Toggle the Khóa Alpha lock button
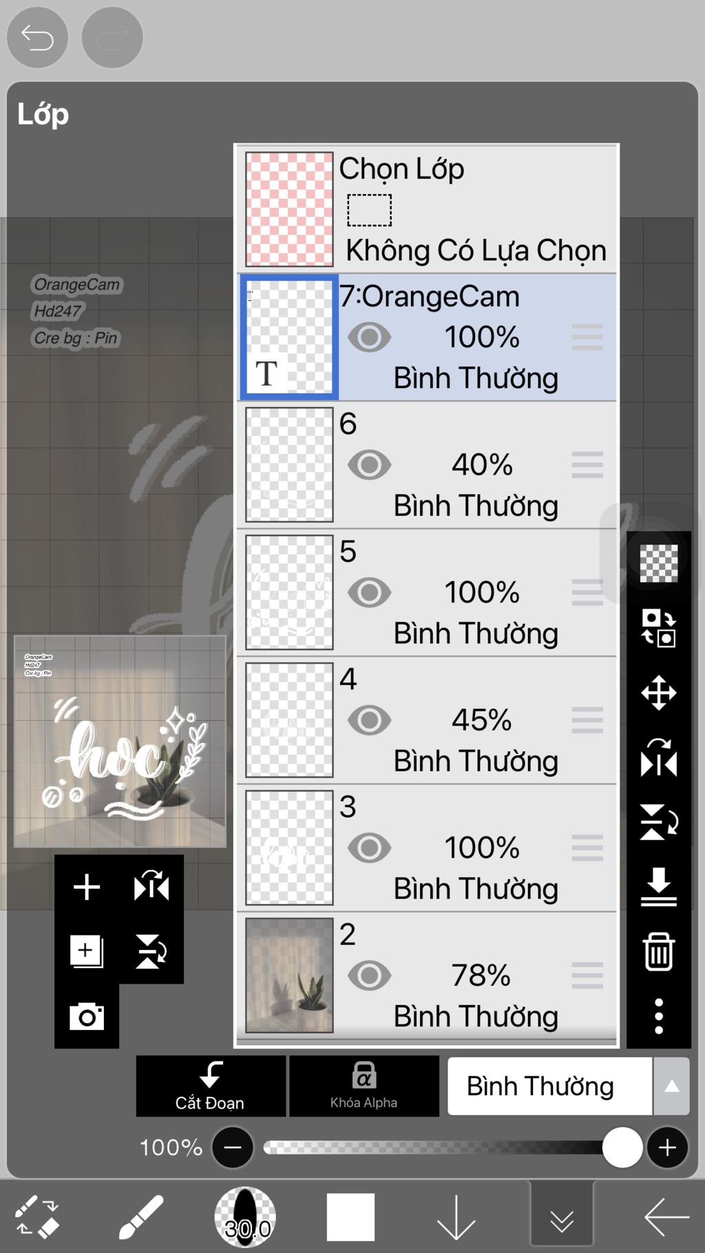Image resolution: width=705 pixels, height=1253 pixels. [364, 1086]
